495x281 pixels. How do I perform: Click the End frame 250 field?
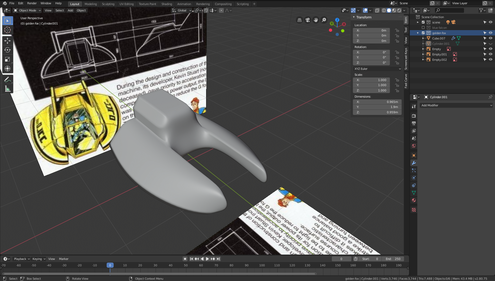[393, 259]
